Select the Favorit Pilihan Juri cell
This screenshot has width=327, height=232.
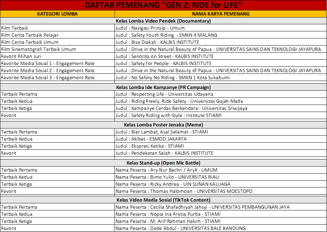coord(57,56)
